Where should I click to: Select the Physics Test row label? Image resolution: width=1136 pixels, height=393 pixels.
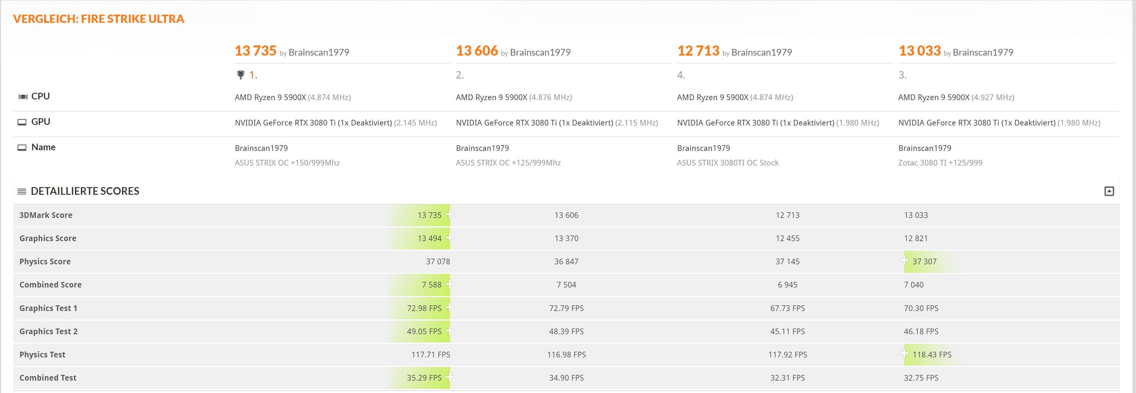point(42,355)
